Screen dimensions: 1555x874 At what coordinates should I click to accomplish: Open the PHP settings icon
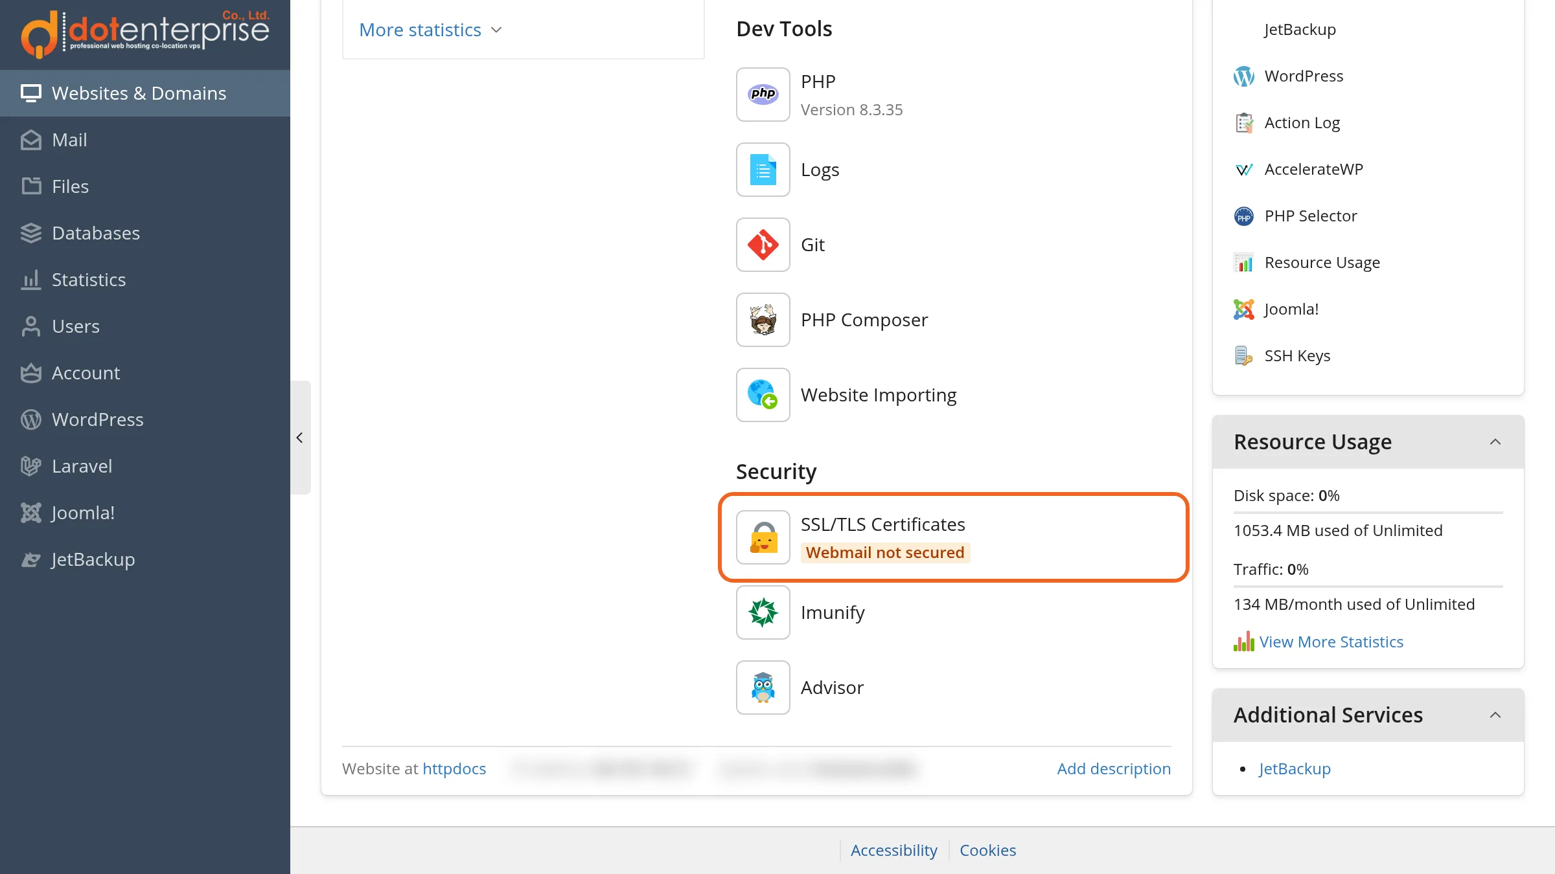click(x=763, y=95)
